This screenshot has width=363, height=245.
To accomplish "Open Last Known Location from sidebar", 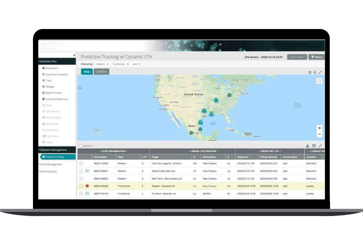I will tap(56, 74).
